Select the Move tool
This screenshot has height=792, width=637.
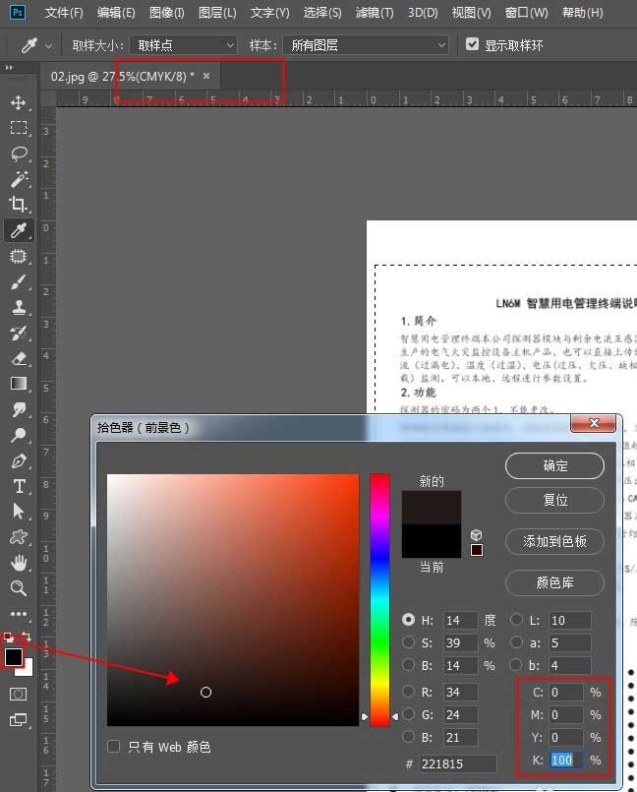[18, 102]
